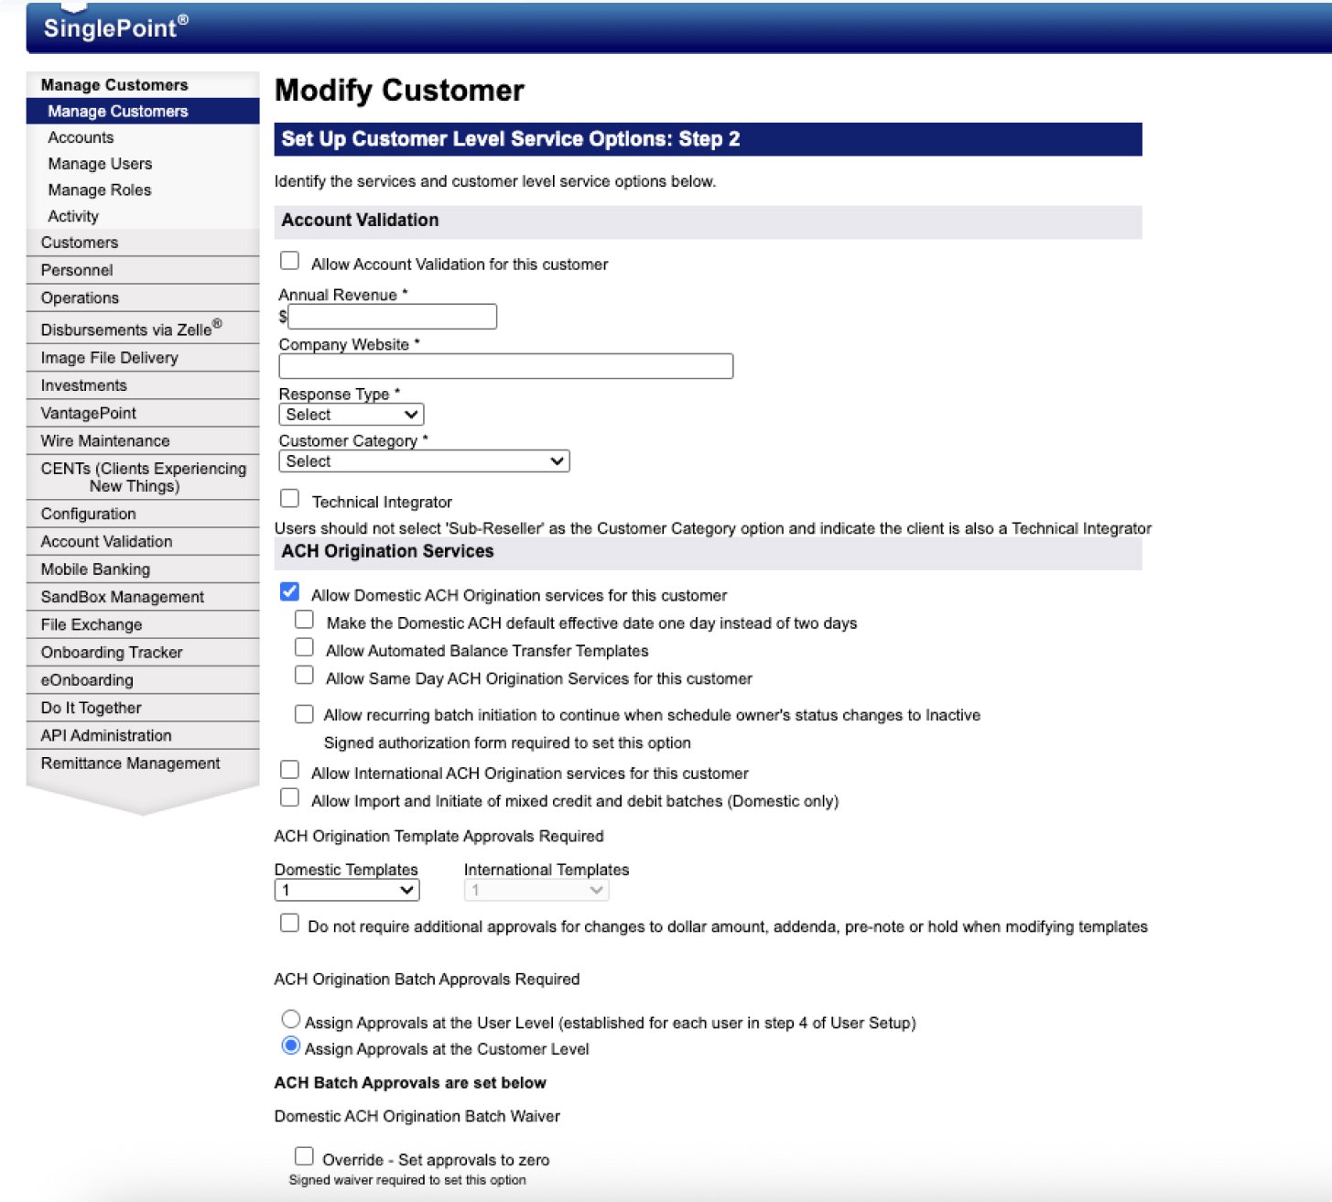Check Make Domestic ACH default effective date one day

point(305,620)
